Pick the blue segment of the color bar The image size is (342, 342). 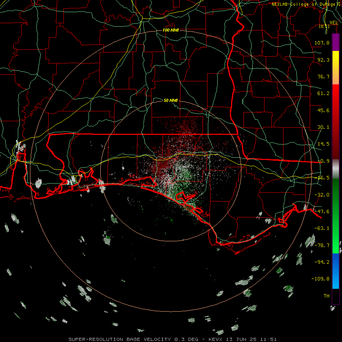[336, 271]
